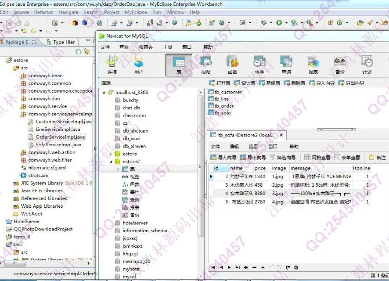Image resolution: width=389 pixels, height=281 pixels.
Task: Open Navicat 收藏夹 (Favorites) menu
Action: click(146, 47)
